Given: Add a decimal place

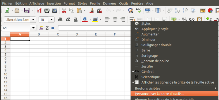Looking at the screenshot, I should tap(209, 19).
